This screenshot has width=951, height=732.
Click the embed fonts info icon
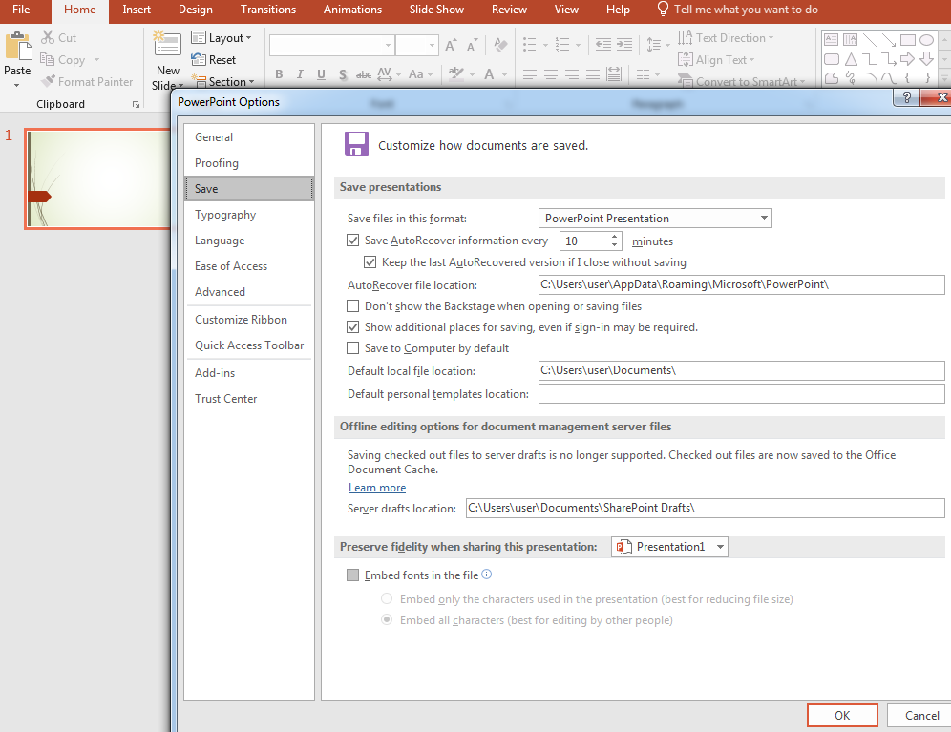(486, 574)
